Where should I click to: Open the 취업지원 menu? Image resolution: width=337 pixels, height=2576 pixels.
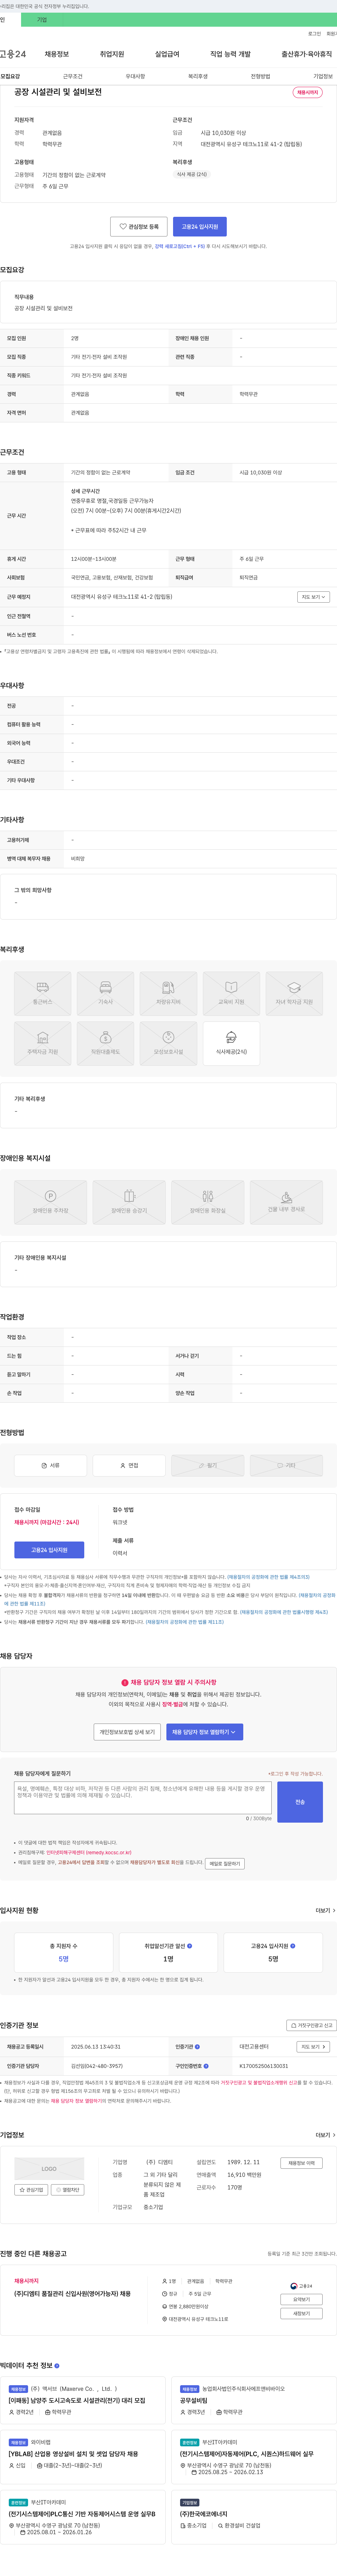coord(112,54)
